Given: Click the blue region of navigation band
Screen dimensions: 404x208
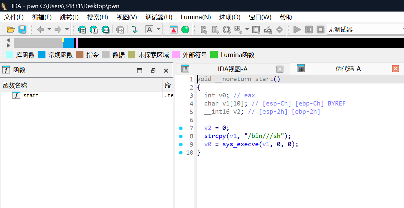Looking at the screenshot, I should click(x=69, y=43).
